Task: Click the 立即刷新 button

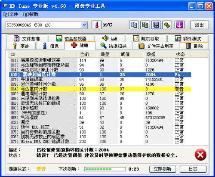Action: (x=163, y=169)
